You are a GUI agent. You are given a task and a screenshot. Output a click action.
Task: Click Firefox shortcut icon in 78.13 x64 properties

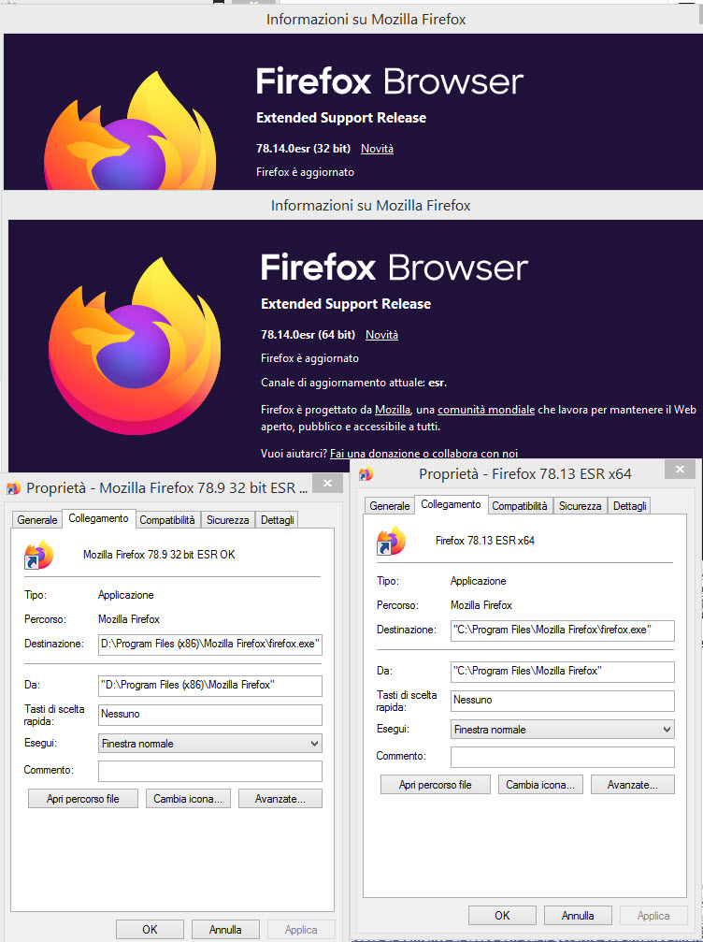pos(391,541)
